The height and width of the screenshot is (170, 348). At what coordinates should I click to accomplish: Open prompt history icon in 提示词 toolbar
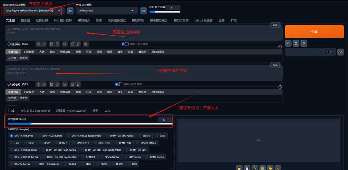click(52, 44)
